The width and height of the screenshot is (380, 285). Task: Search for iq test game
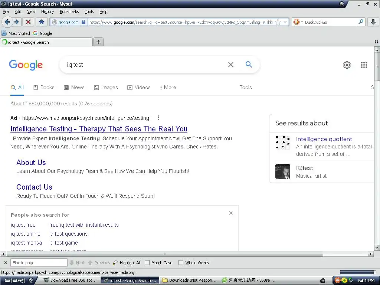(63, 243)
